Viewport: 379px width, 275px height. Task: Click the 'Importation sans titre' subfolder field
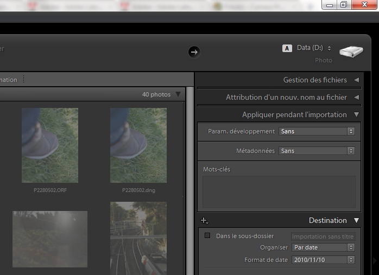coord(323,236)
